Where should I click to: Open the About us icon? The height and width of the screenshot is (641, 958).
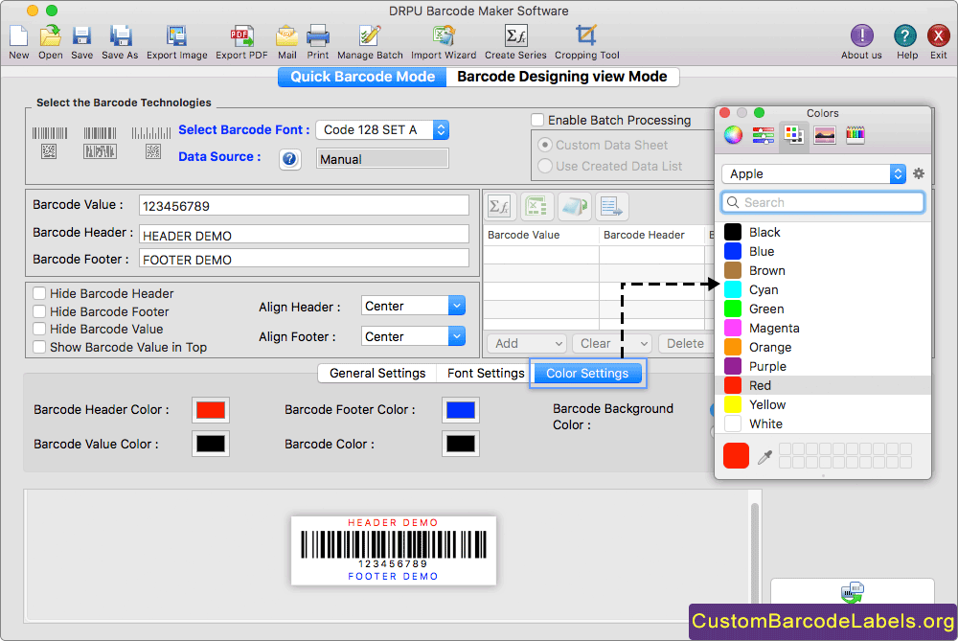[861, 36]
